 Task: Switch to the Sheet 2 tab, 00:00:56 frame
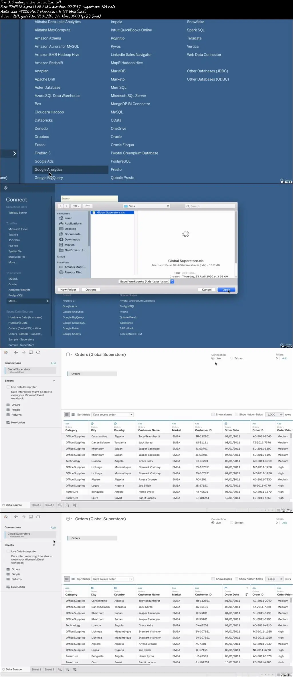[36, 505]
